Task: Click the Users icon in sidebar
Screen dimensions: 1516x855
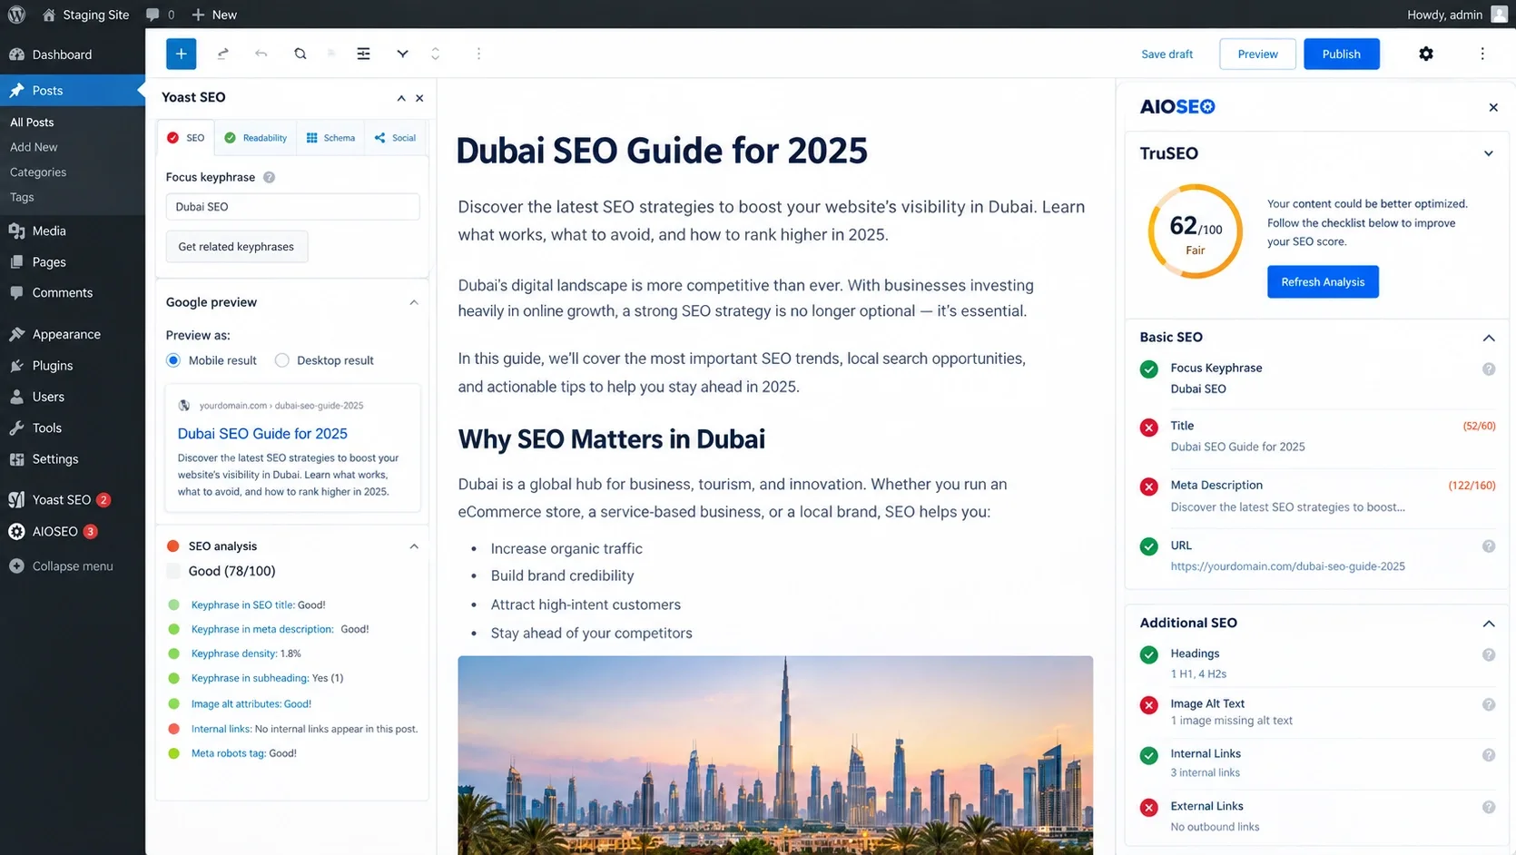Action: tap(16, 397)
